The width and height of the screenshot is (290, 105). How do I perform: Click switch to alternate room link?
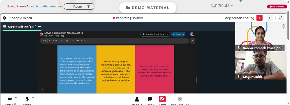pos(46,6)
